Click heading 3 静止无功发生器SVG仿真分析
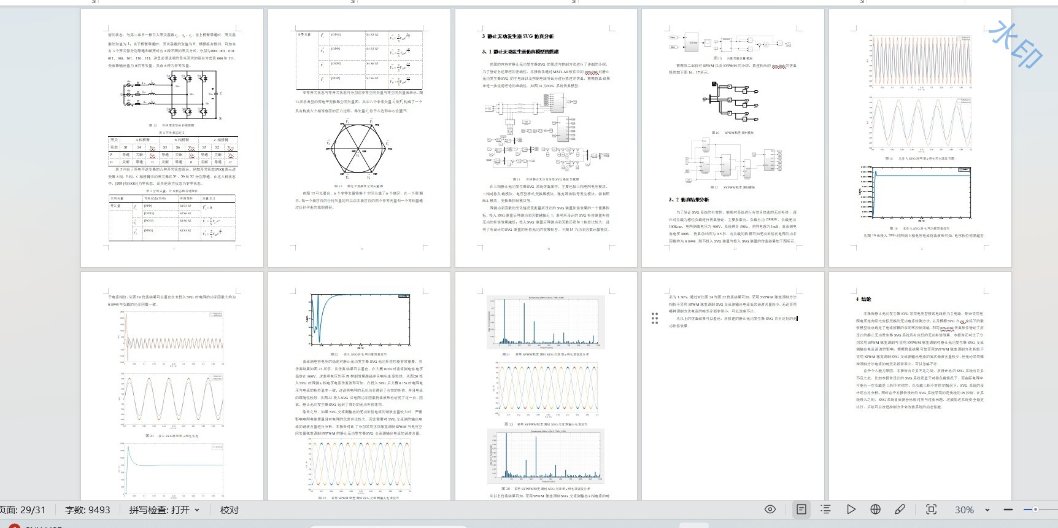The width and height of the screenshot is (1058, 528). 518,36
